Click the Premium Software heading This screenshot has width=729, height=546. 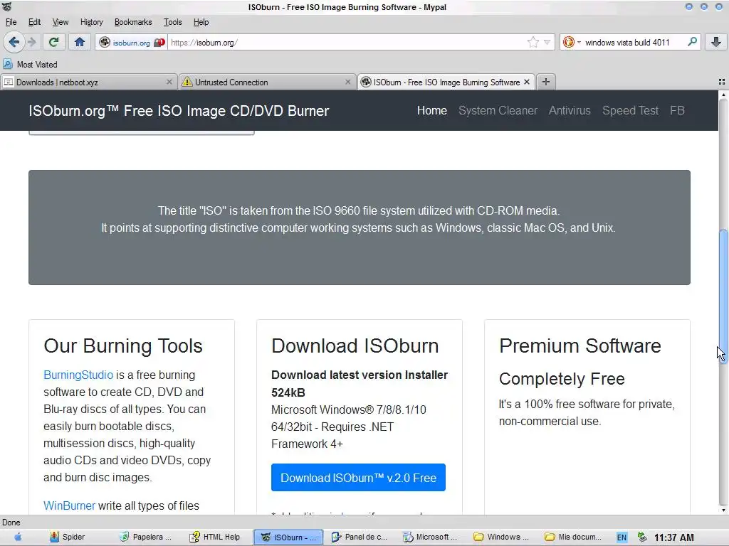(580, 346)
